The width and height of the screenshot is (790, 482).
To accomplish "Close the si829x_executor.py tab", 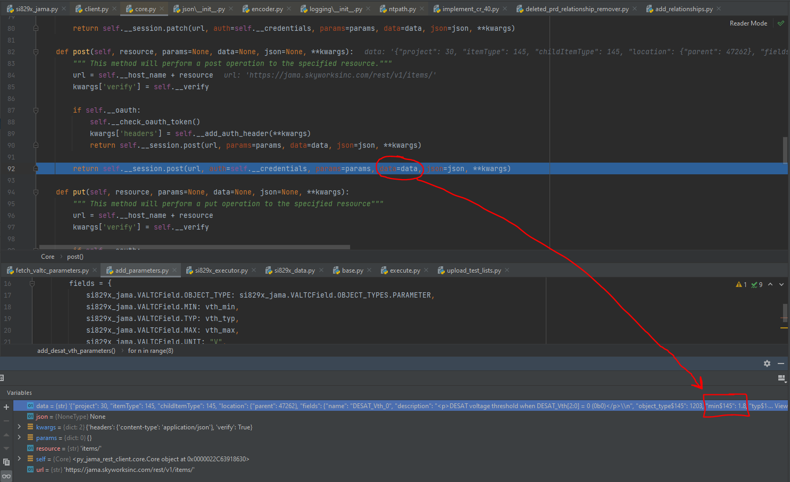I will [x=254, y=270].
